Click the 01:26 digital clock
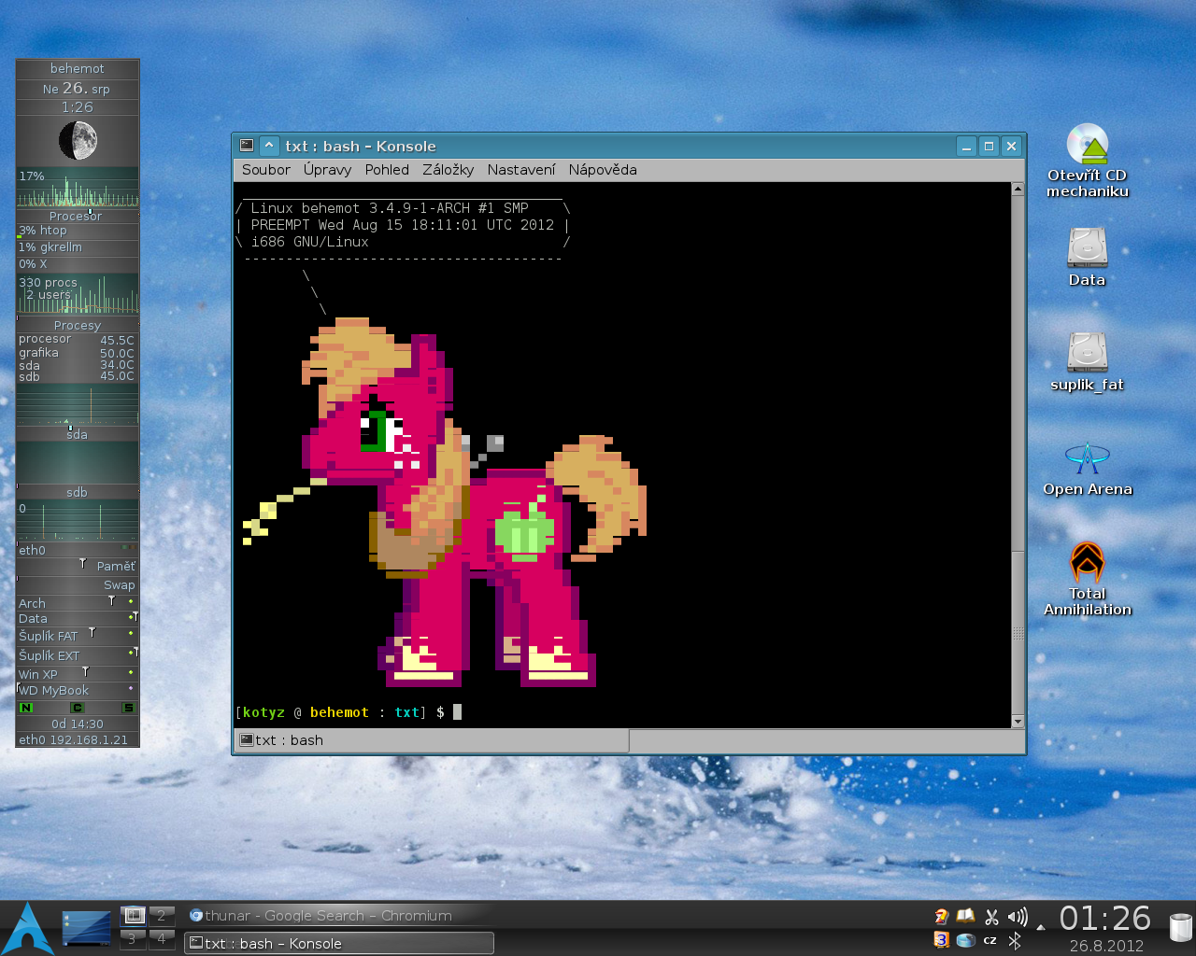Screen dimensions: 1196x956 [1105, 919]
